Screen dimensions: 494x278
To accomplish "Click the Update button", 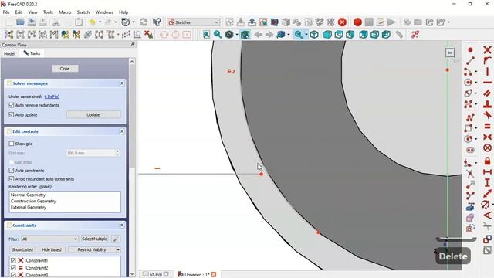I will pos(93,115).
